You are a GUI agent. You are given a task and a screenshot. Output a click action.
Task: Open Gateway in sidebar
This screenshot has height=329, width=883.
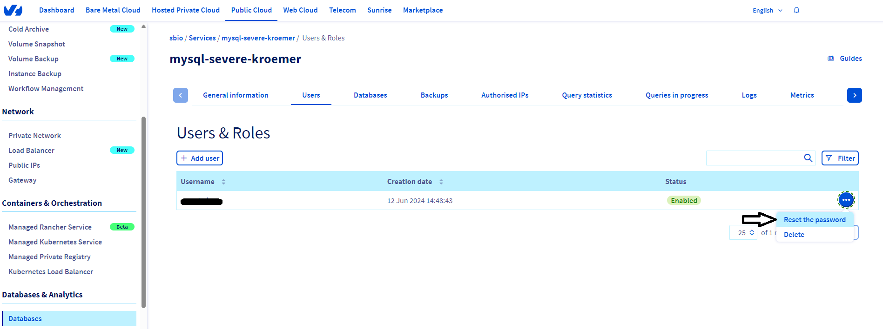point(22,180)
